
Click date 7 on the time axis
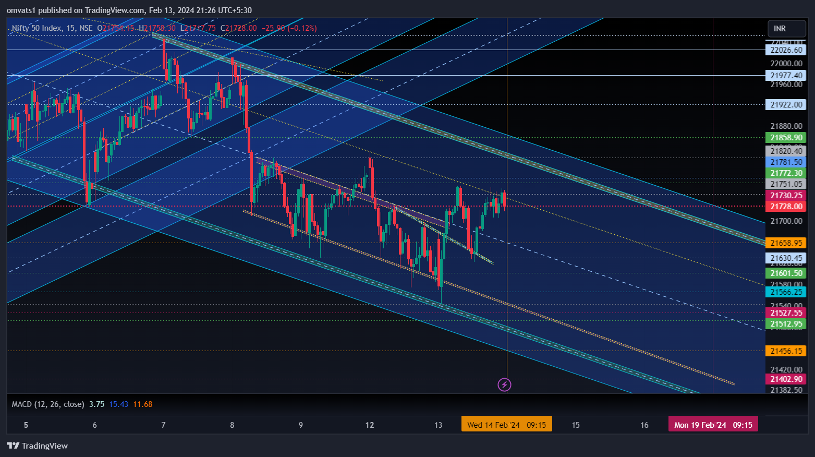[163, 425]
